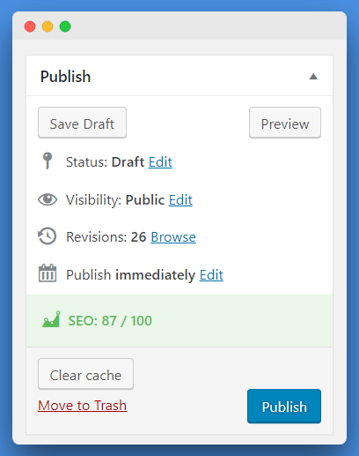Click the Publish panel heading
Viewport: 359px width, 456px height.
pos(65,77)
